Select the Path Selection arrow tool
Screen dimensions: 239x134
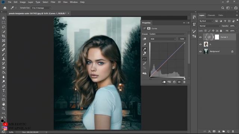point(3,95)
